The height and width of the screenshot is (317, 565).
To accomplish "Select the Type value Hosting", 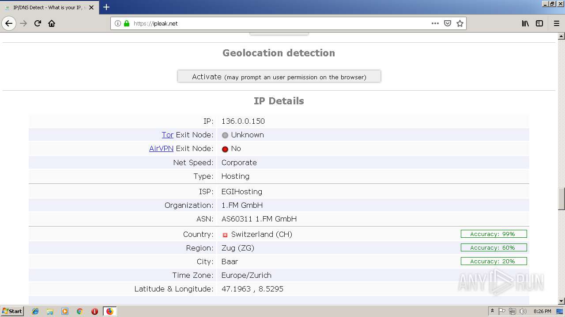I will (235, 176).
